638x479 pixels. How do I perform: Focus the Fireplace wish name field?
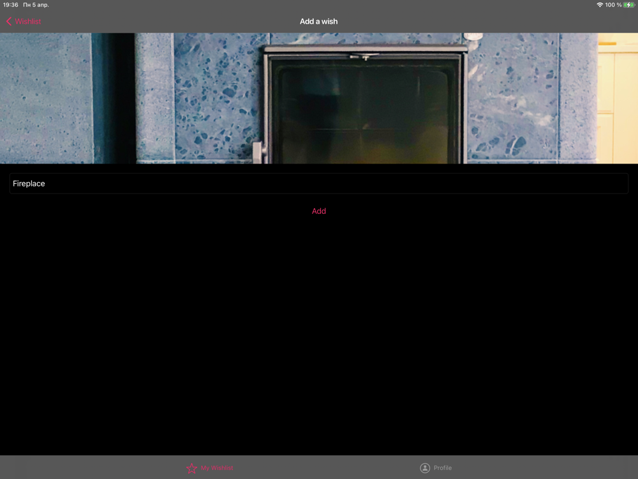319,183
